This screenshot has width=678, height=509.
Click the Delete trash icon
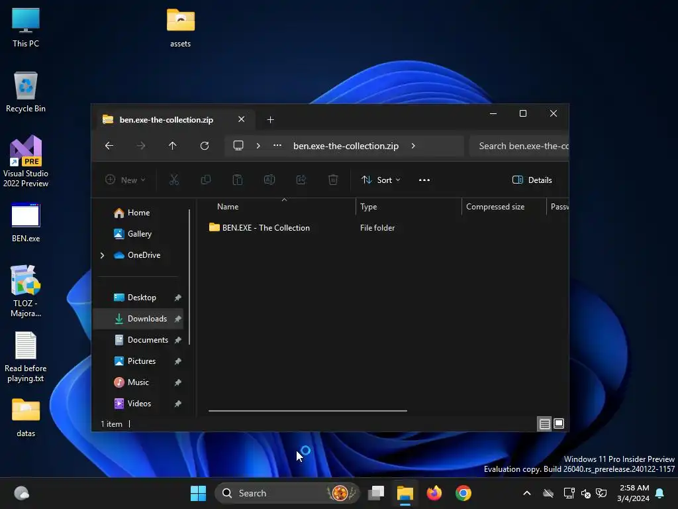click(x=333, y=180)
